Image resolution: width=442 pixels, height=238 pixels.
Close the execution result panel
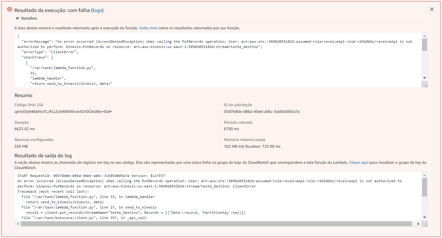tap(432, 9)
